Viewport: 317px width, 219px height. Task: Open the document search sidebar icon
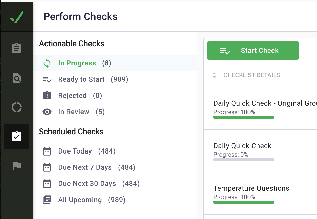tap(17, 78)
